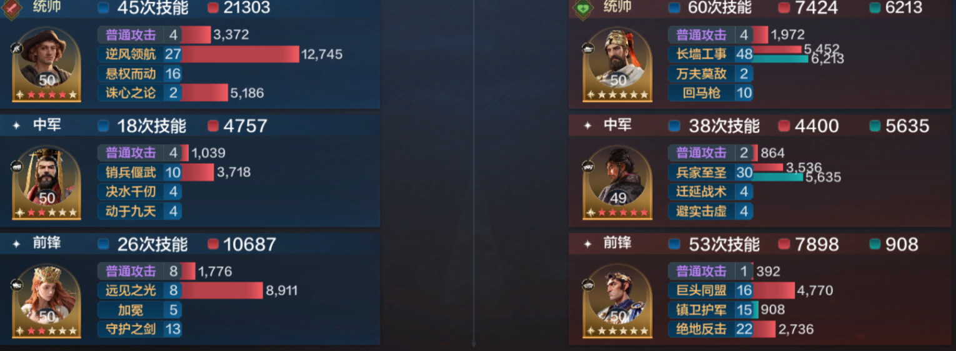Viewport: 956px width, 351px height.
Task: Click the red damage icon next to 21303
Action: coord(213,8)
